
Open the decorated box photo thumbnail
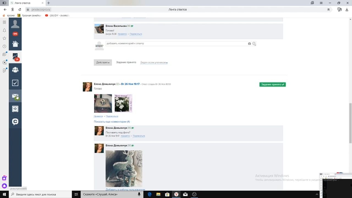click(103, 103)
